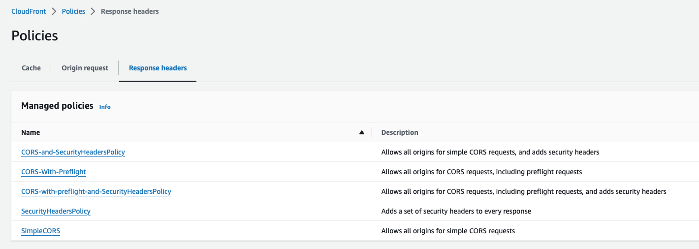Click the Policies page heading
The width and height of the screenshot is (699, 249).
(34, 36)
